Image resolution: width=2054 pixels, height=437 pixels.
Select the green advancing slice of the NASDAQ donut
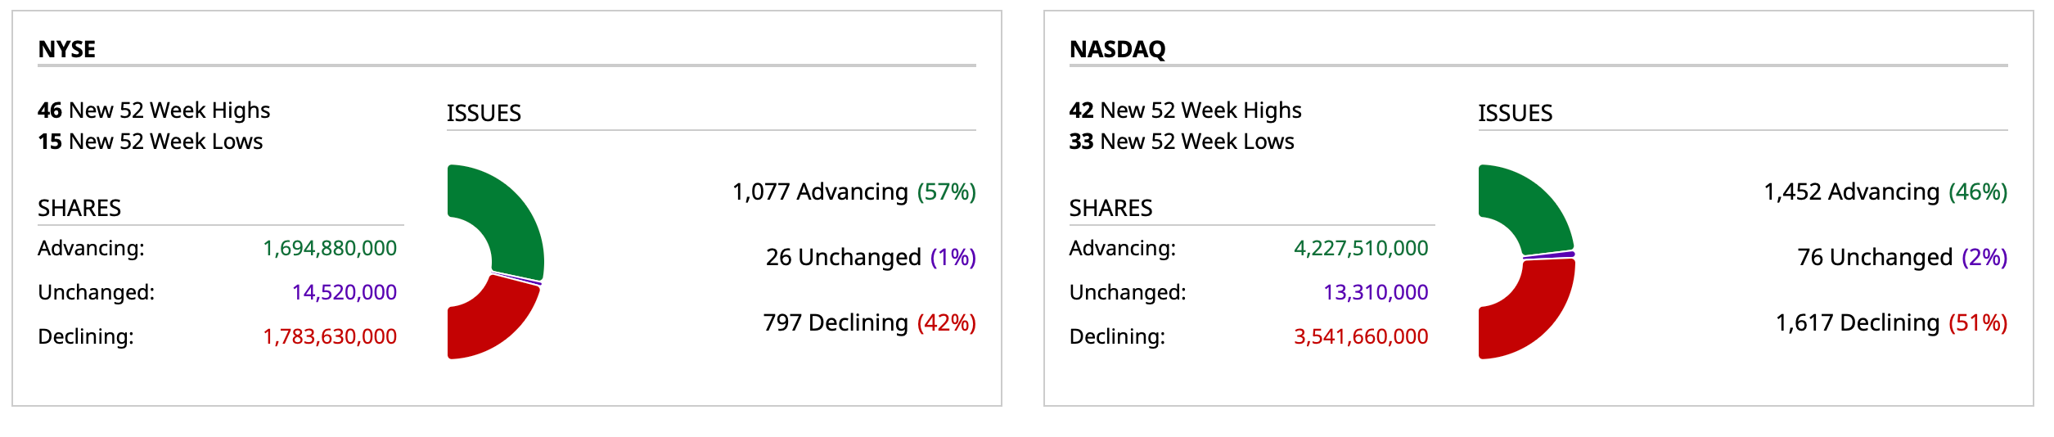tap(1530, 209)
